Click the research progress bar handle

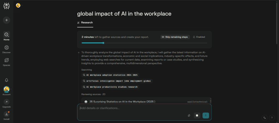coord(103,43)
